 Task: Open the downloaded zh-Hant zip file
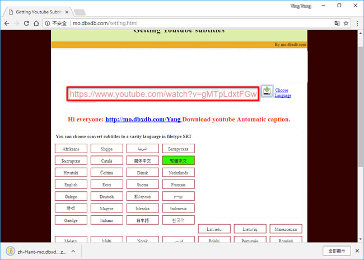coord(36,252)
